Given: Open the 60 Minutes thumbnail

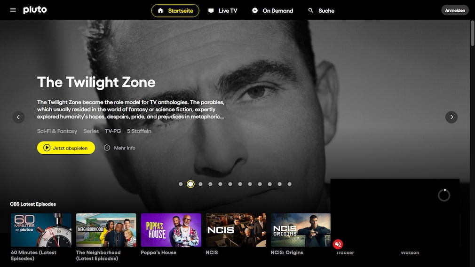Looking at the screenshot, I should 41,230.
